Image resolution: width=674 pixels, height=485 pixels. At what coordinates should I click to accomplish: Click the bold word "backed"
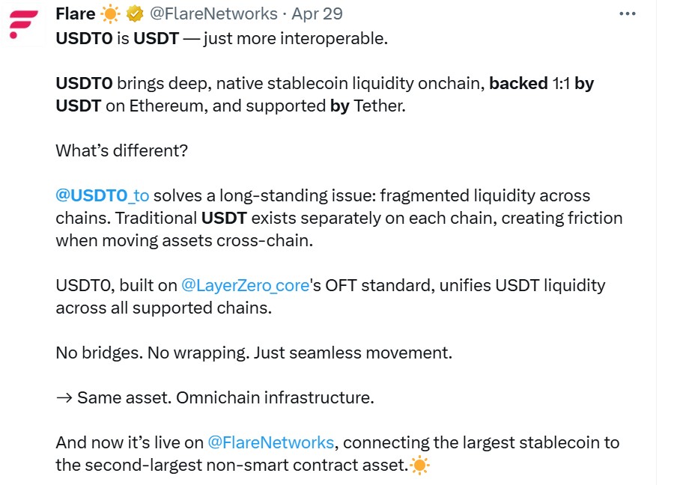click(x=518, y=83)
